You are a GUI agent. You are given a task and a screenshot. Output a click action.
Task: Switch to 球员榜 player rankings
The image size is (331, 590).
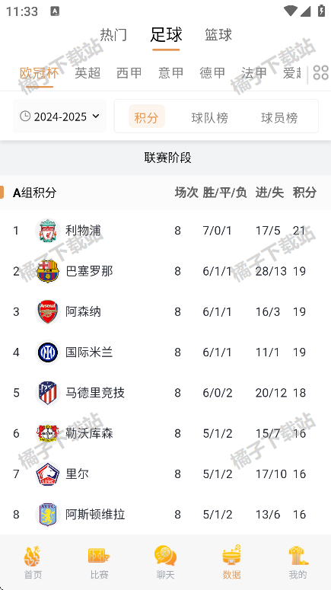[x=279, y=118]
